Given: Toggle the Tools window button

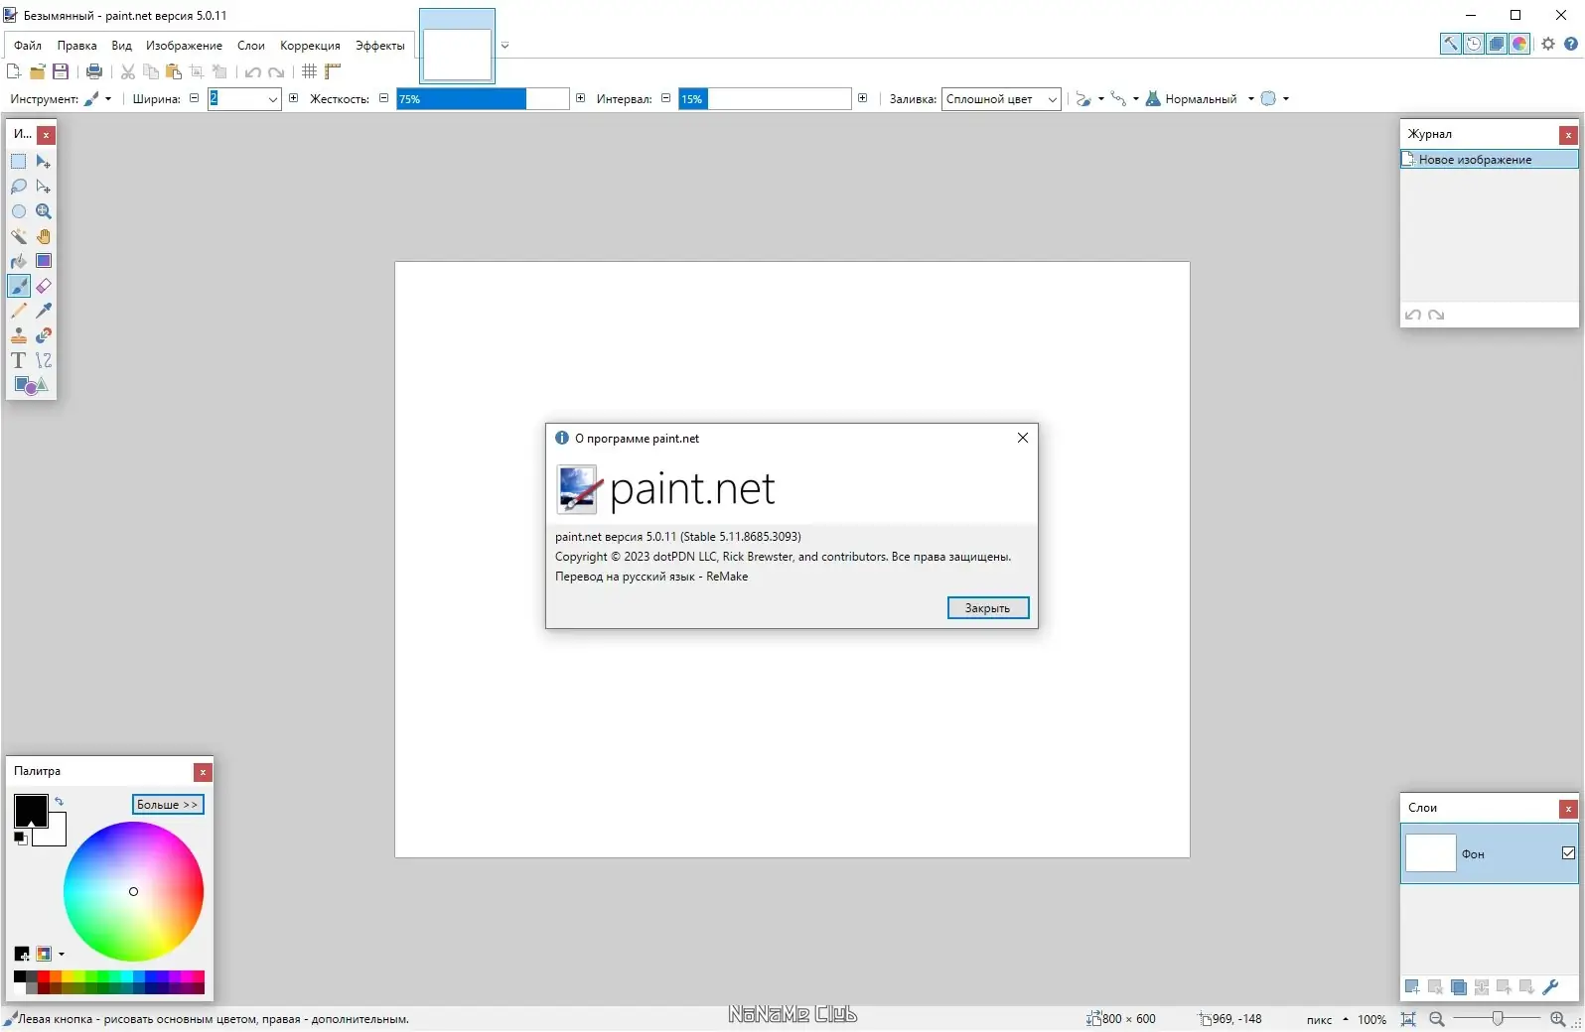Looking at the screenshot, I should 1451,44.
